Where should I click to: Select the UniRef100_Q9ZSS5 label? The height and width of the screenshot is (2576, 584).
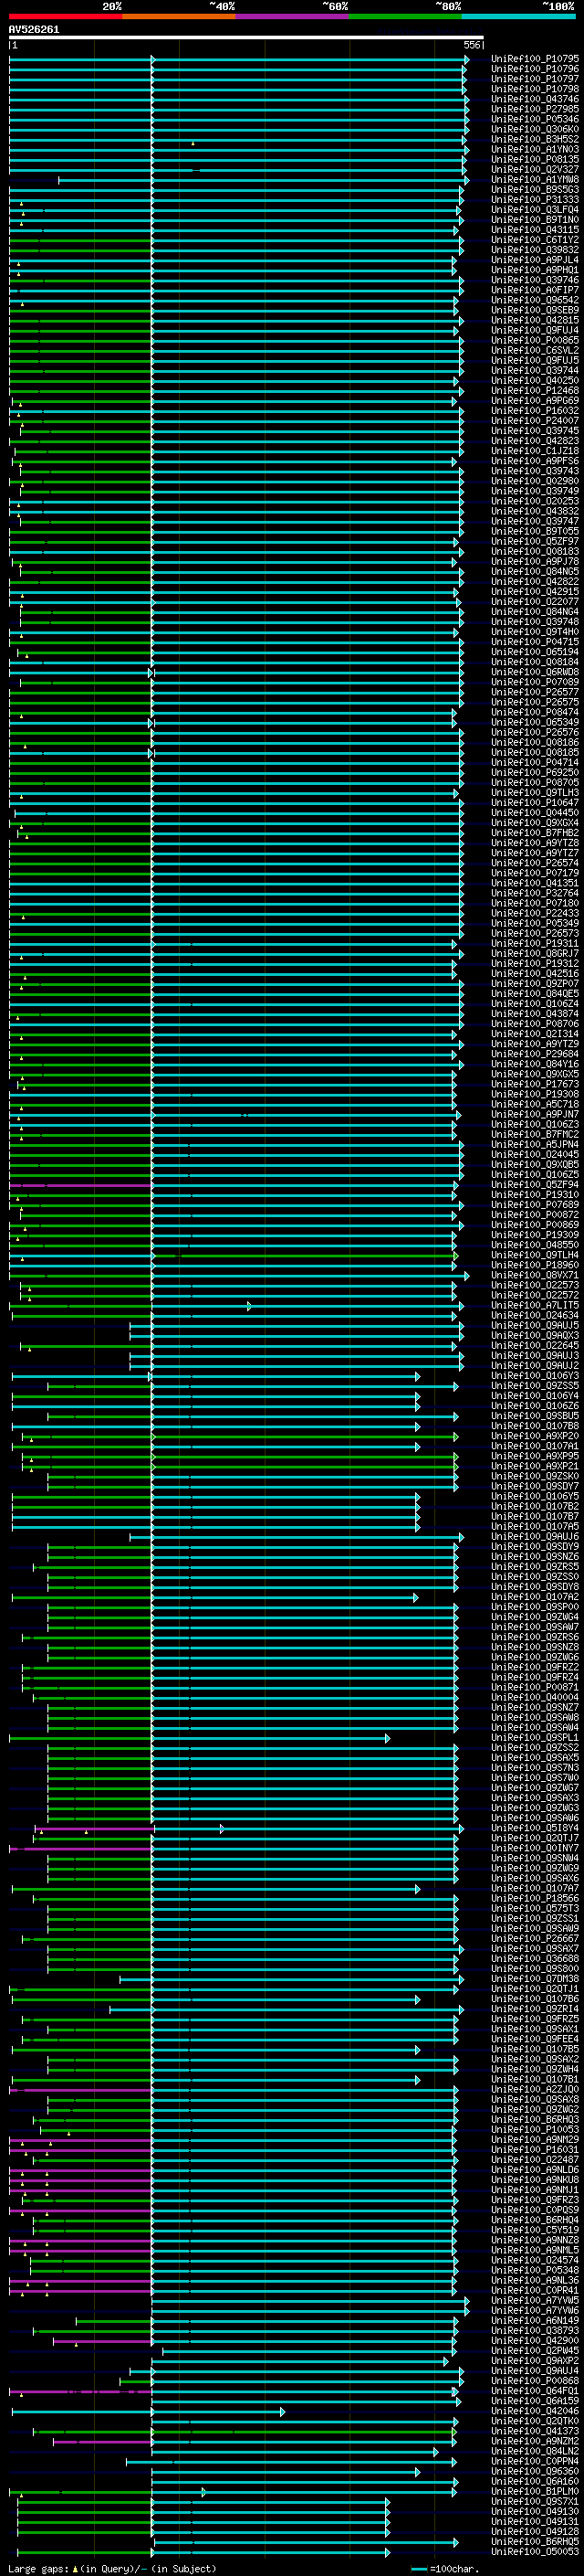[535, 1386]
